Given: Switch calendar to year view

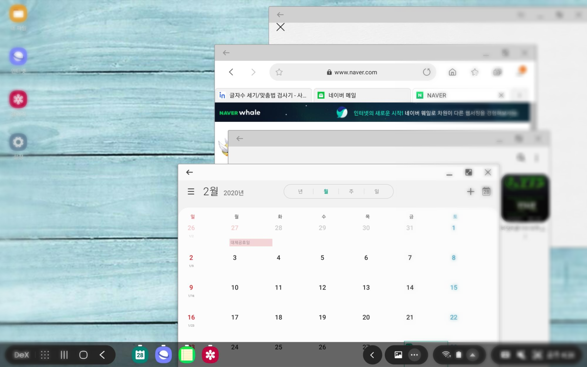Looking at the screenshot, I should click(300, 191).
